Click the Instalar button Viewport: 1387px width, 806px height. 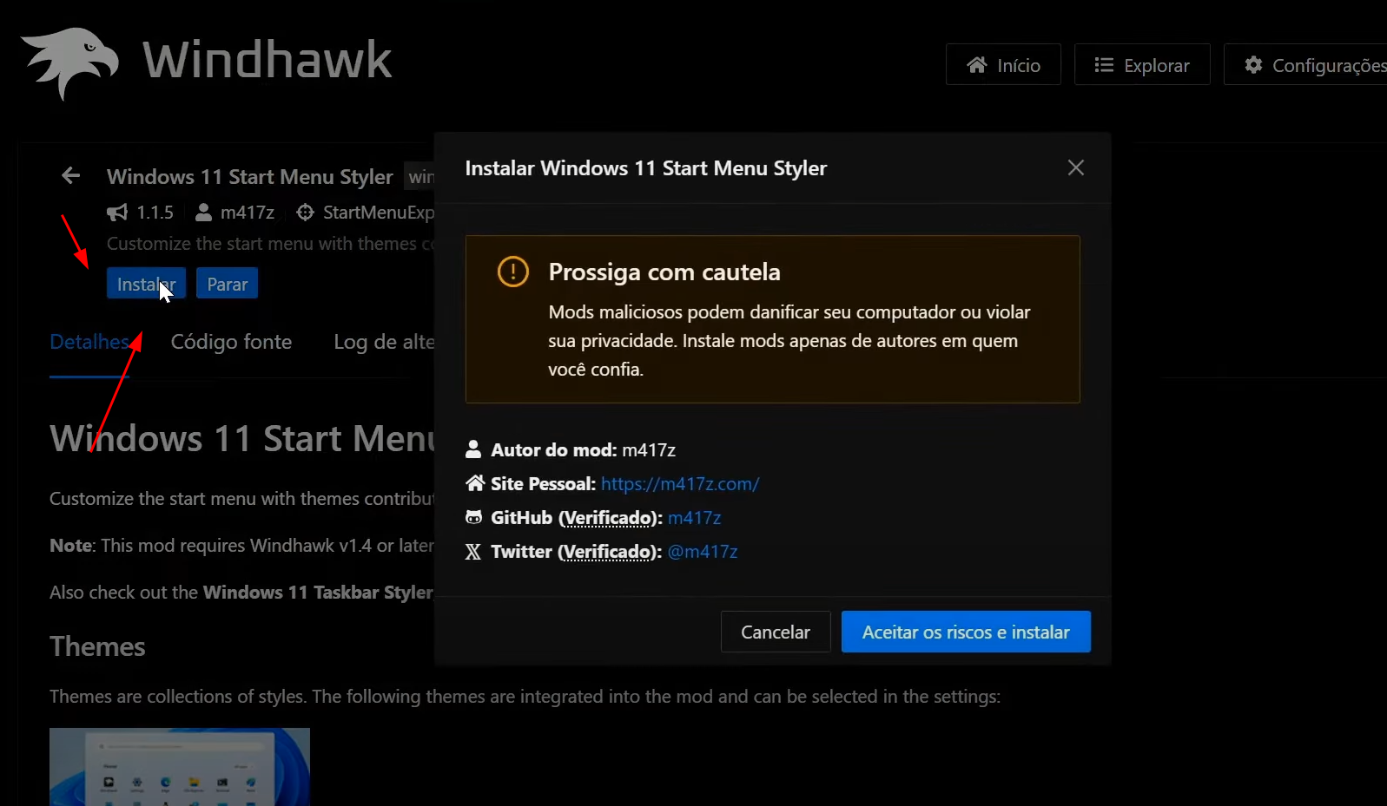pos(145,283)
